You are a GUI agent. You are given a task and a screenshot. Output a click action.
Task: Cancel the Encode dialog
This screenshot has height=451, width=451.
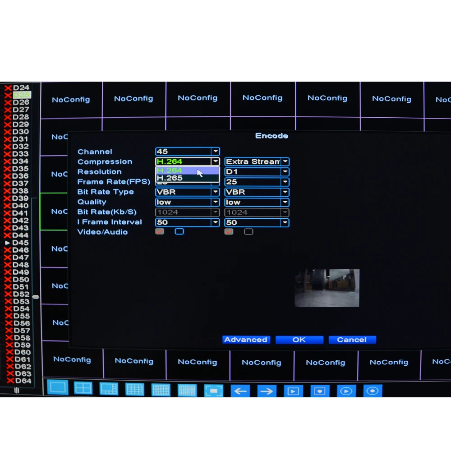tap(352, 340)
